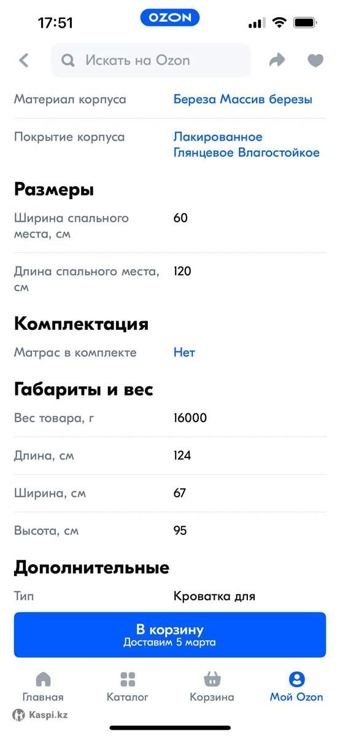Open the Мой Ozon profile tab

296,687
